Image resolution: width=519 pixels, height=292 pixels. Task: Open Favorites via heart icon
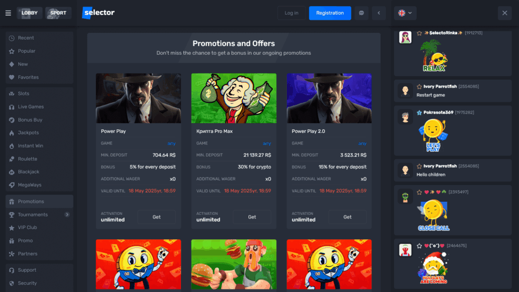pos(12,77)
